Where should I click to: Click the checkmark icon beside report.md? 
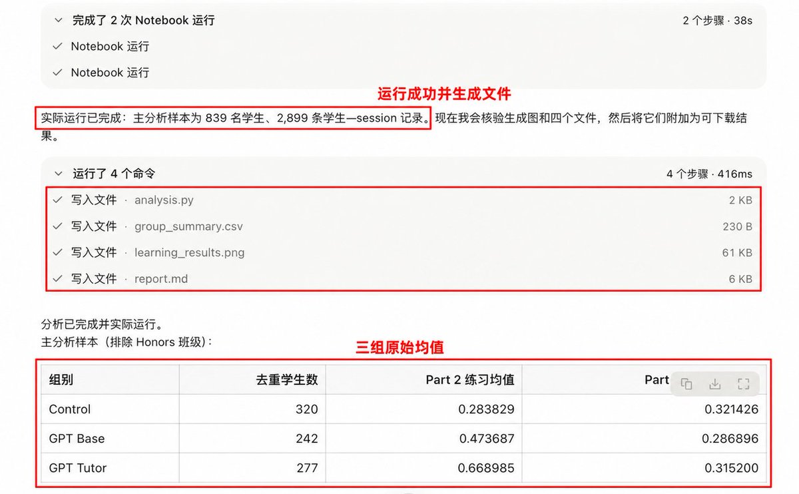point(57,279)
